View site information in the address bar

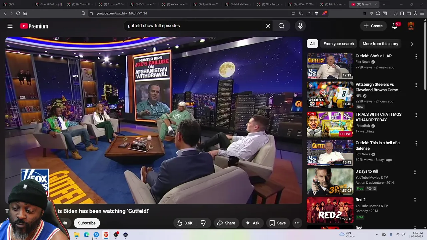[92, 13]
